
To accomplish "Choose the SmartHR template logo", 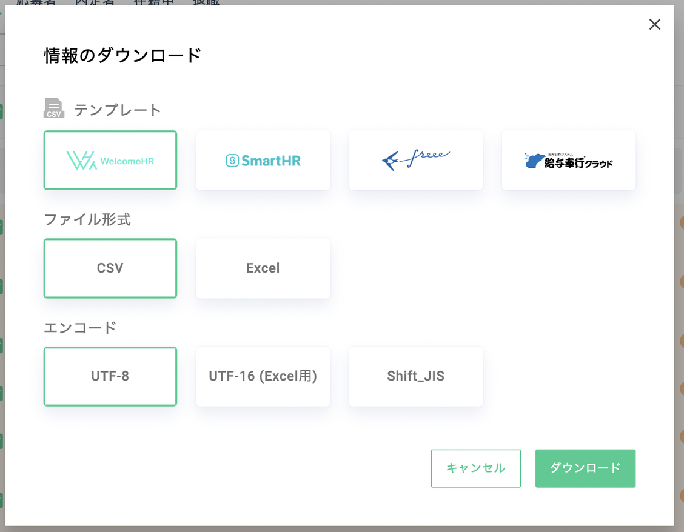I will pos(263,160).
